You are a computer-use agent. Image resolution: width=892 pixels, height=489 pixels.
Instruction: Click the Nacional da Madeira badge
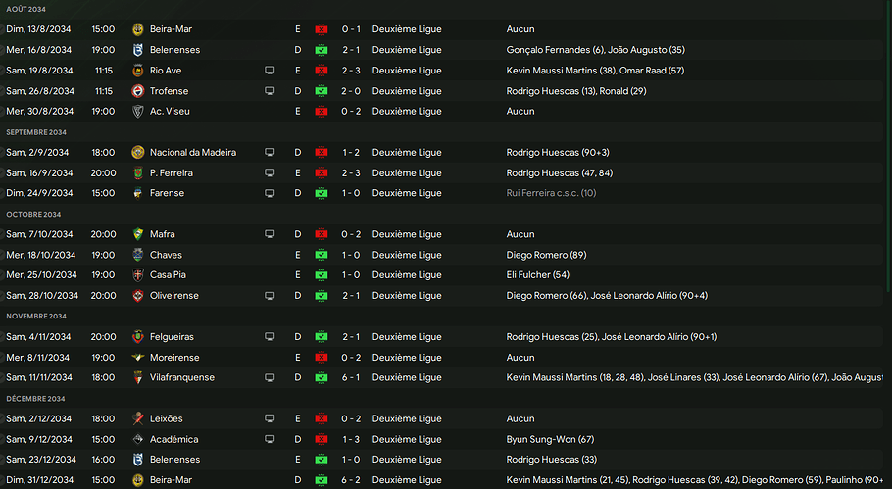[138, 153]
